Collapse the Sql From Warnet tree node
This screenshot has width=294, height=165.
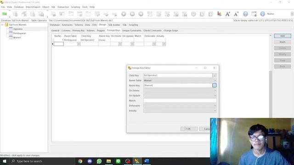(2, 24)
